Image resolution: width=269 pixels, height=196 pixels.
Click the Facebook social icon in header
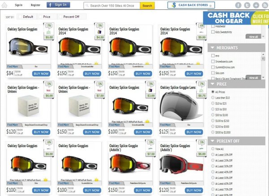tap(237, 5)
